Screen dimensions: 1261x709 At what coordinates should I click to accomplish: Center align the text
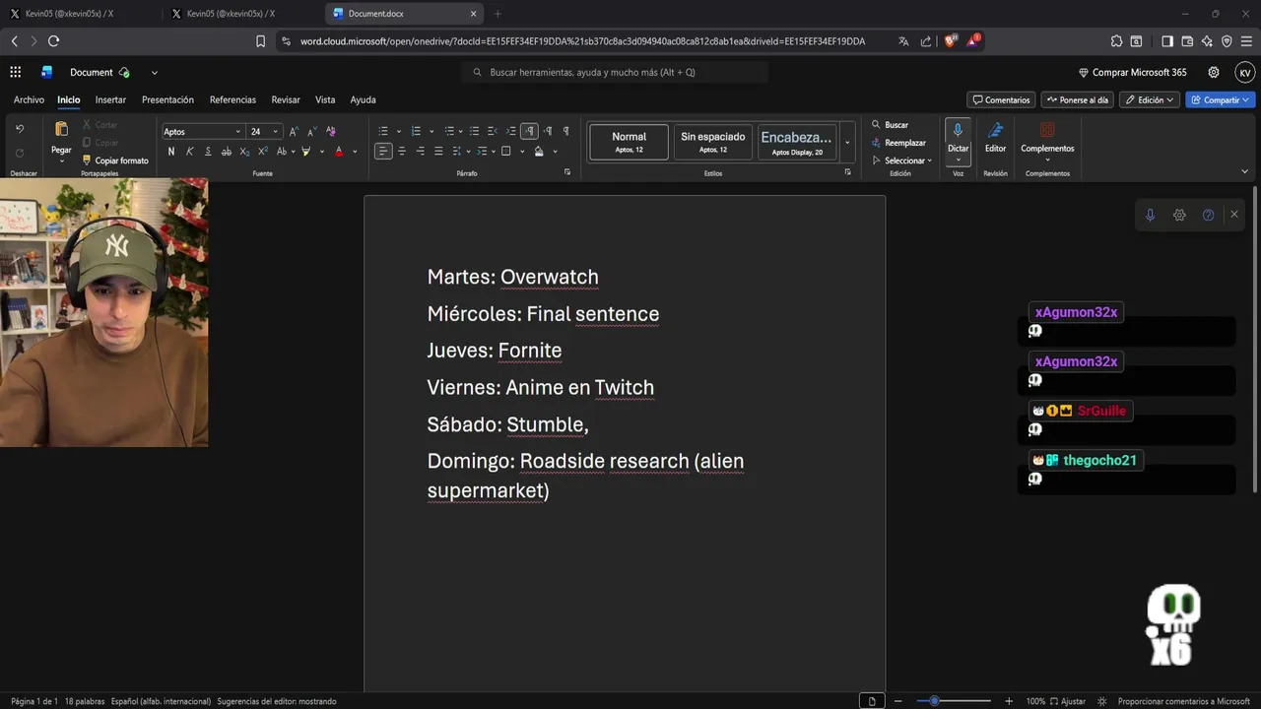402,152
